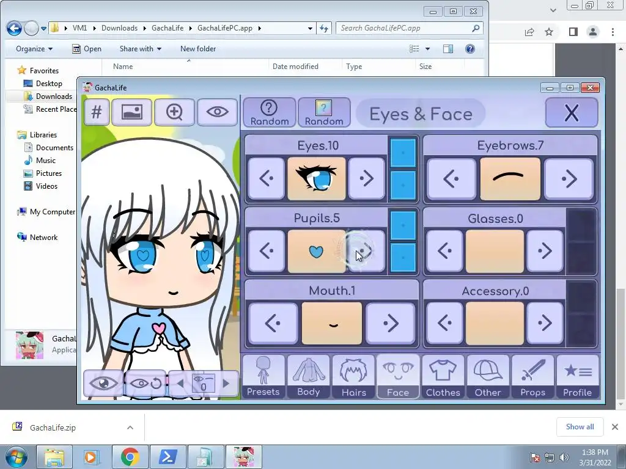This screenshot has width=626, height=469.
Task: Click the heart pupil preview thumbnail
Action: (x=316, y=251)
